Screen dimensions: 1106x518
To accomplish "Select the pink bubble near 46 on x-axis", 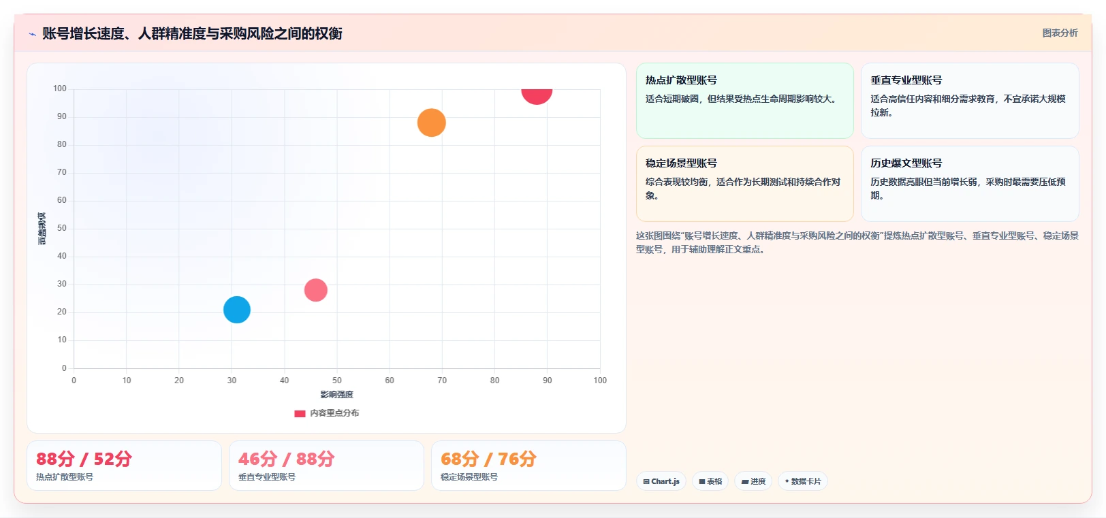I will [x=315, y=290].
